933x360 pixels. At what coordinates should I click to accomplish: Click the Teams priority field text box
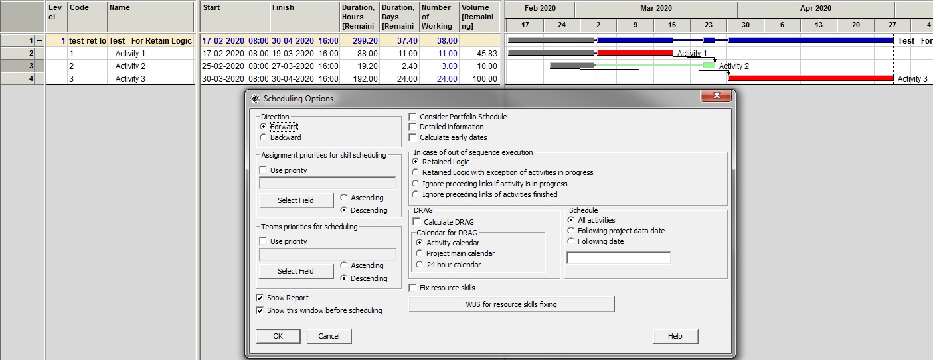327,255
